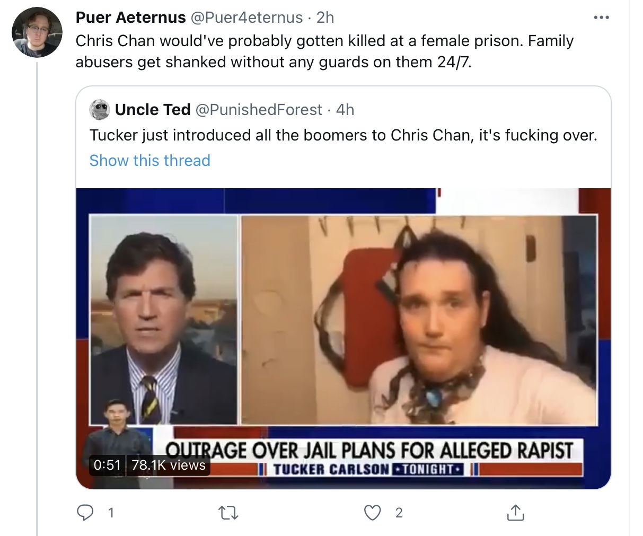
Task: Click the reply speech bubble icon
Action: point(86,512)
